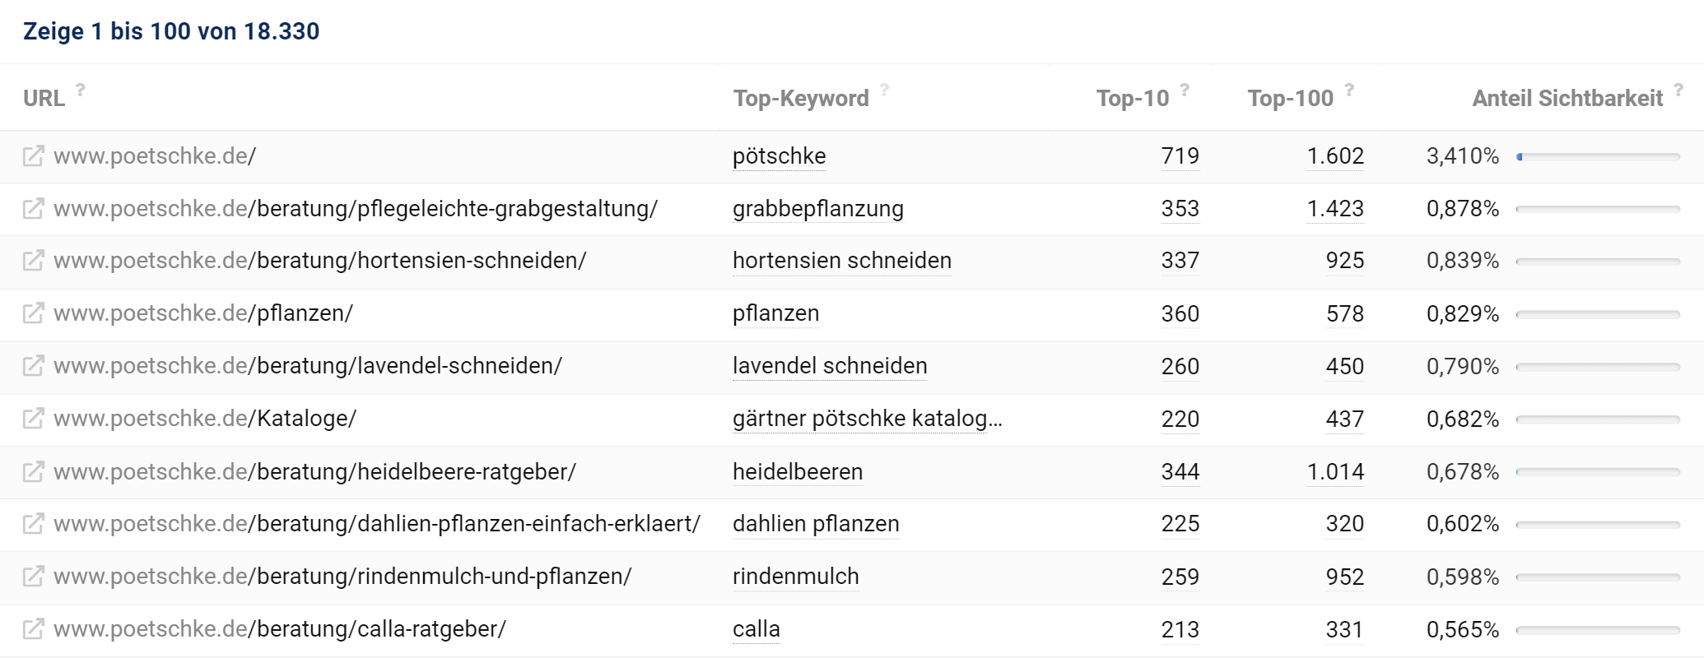Screen dimensions: 1704x658
Task: Click external link icon for calla-ratgeber URL
Action: tap(33, 629)
